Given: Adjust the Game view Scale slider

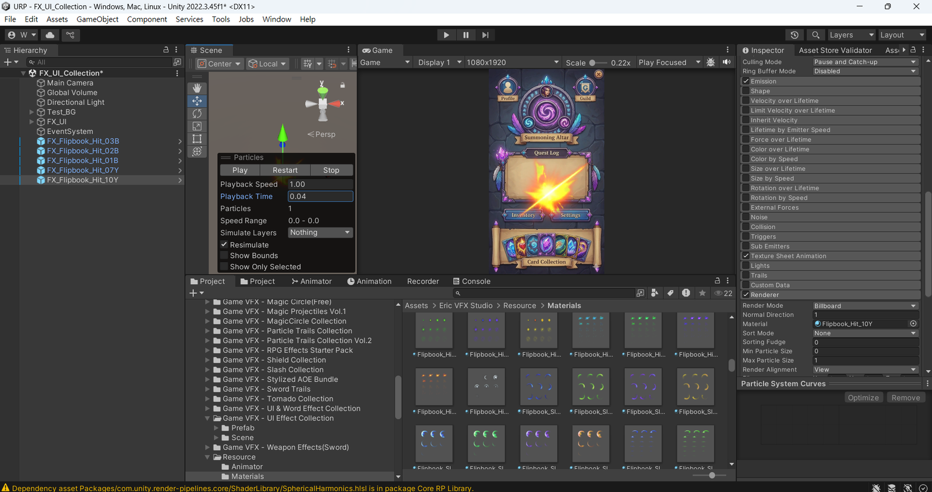Looking at the screenshot, I should (592, 63).
